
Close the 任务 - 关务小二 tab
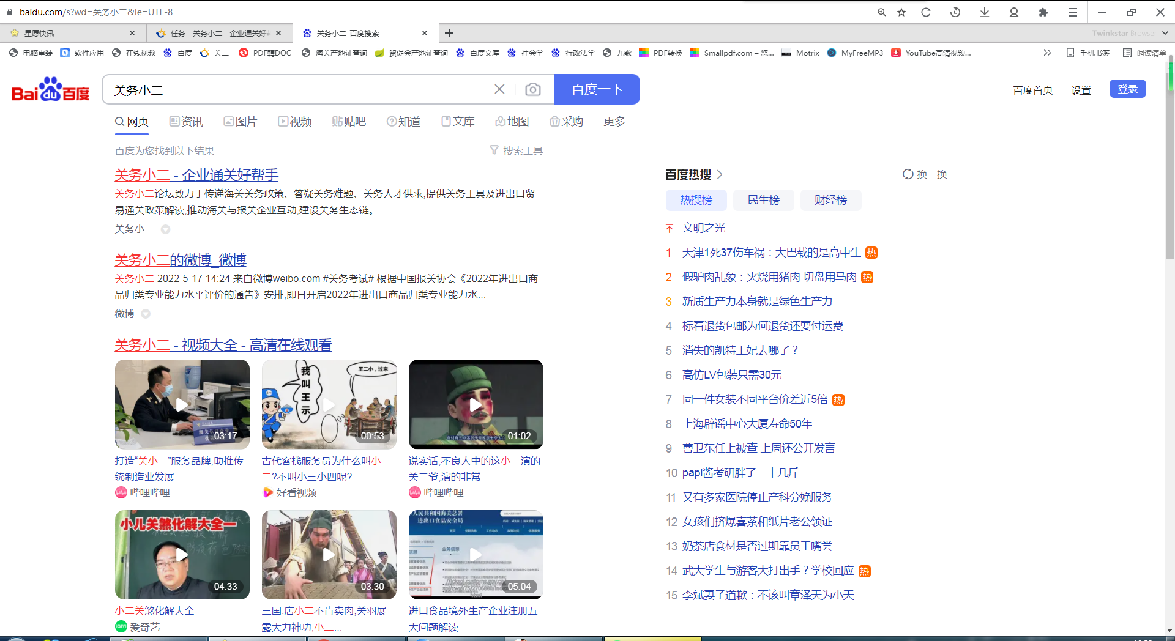pos(278,33)
